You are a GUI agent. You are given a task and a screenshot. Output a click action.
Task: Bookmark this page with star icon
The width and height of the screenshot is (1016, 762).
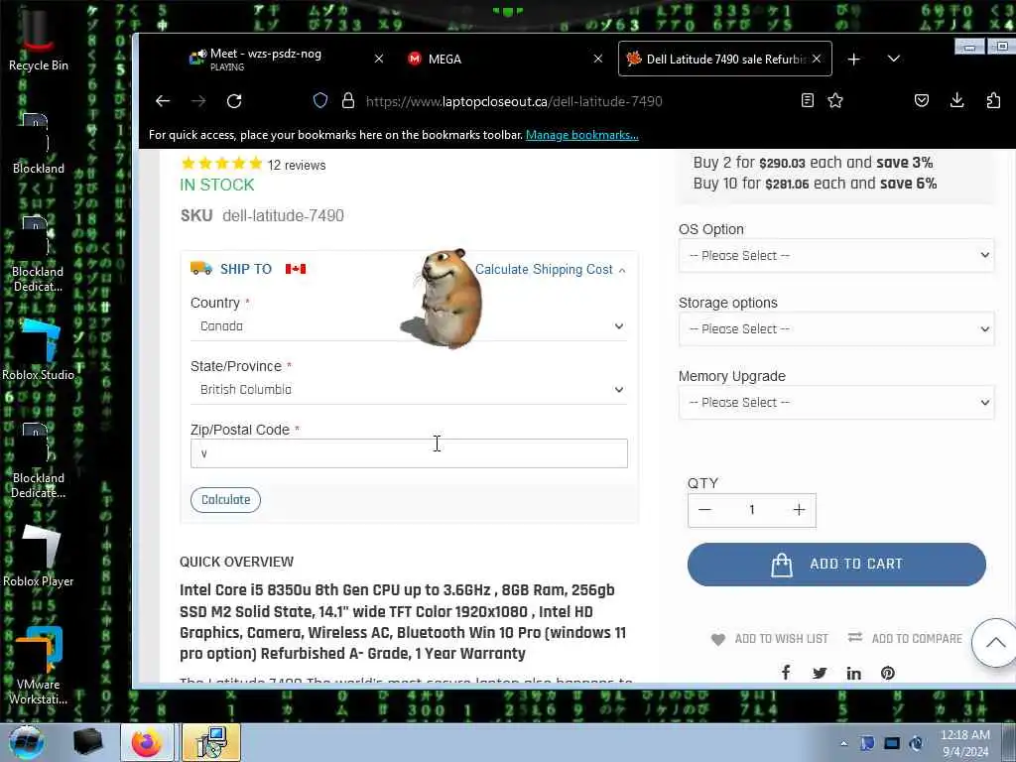pyautogui.click(x=835, y=100)
